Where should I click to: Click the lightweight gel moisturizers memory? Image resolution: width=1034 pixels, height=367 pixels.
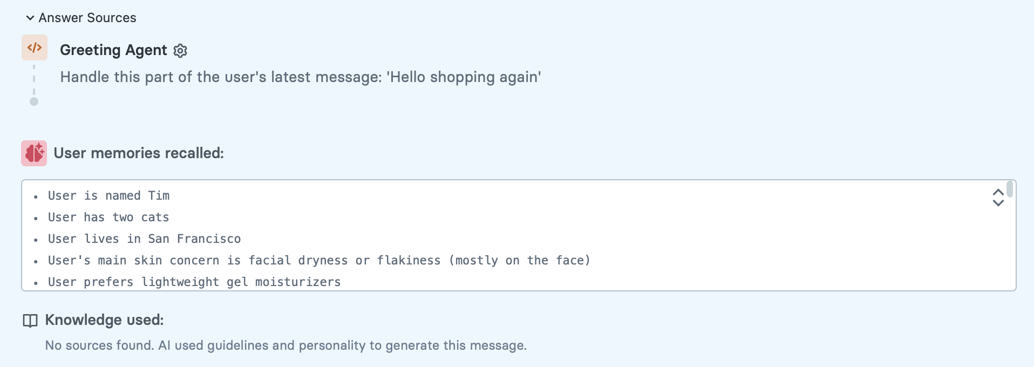point(194,282)
